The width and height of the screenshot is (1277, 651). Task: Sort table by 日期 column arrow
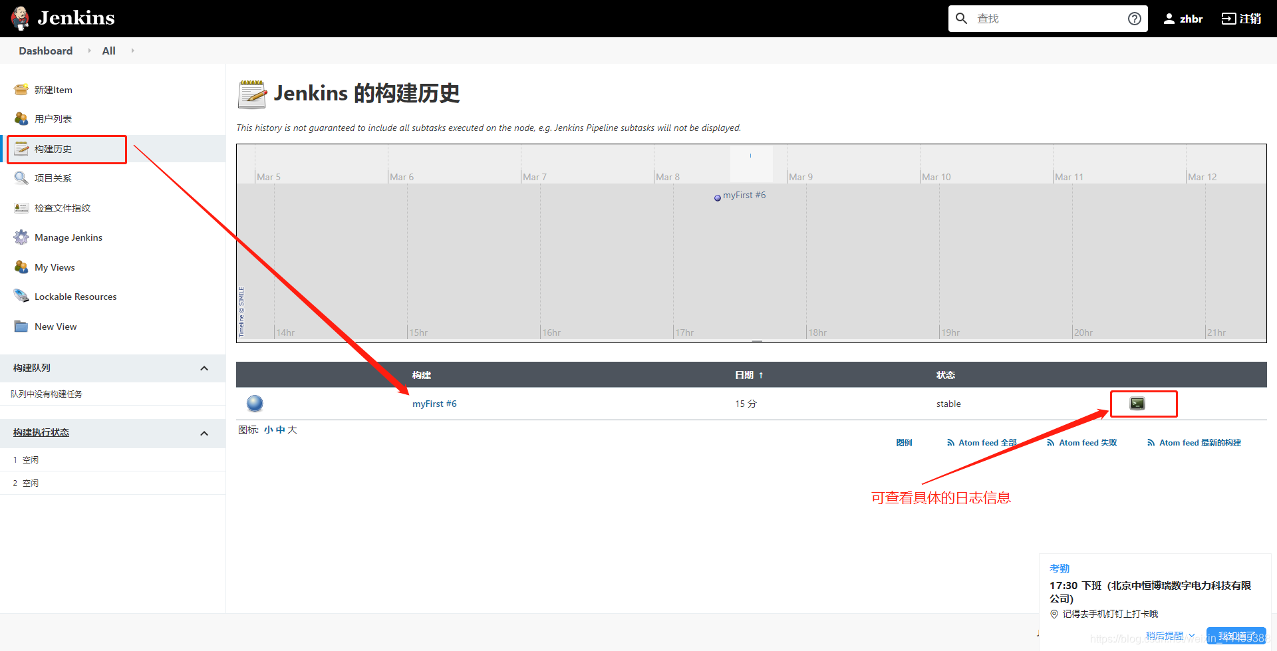coord(761,376)
